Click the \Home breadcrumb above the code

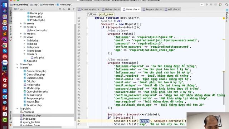(x=92, y=14)
